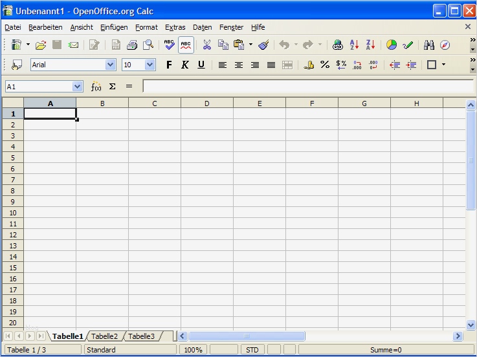Click the Merge Cells icon

point(287,65)
